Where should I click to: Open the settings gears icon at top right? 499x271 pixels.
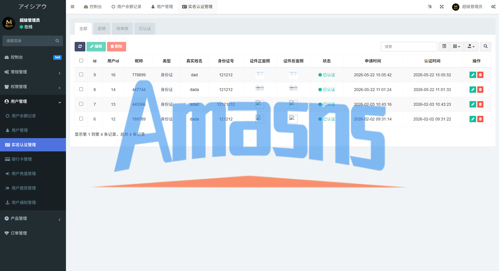(493, 7)
